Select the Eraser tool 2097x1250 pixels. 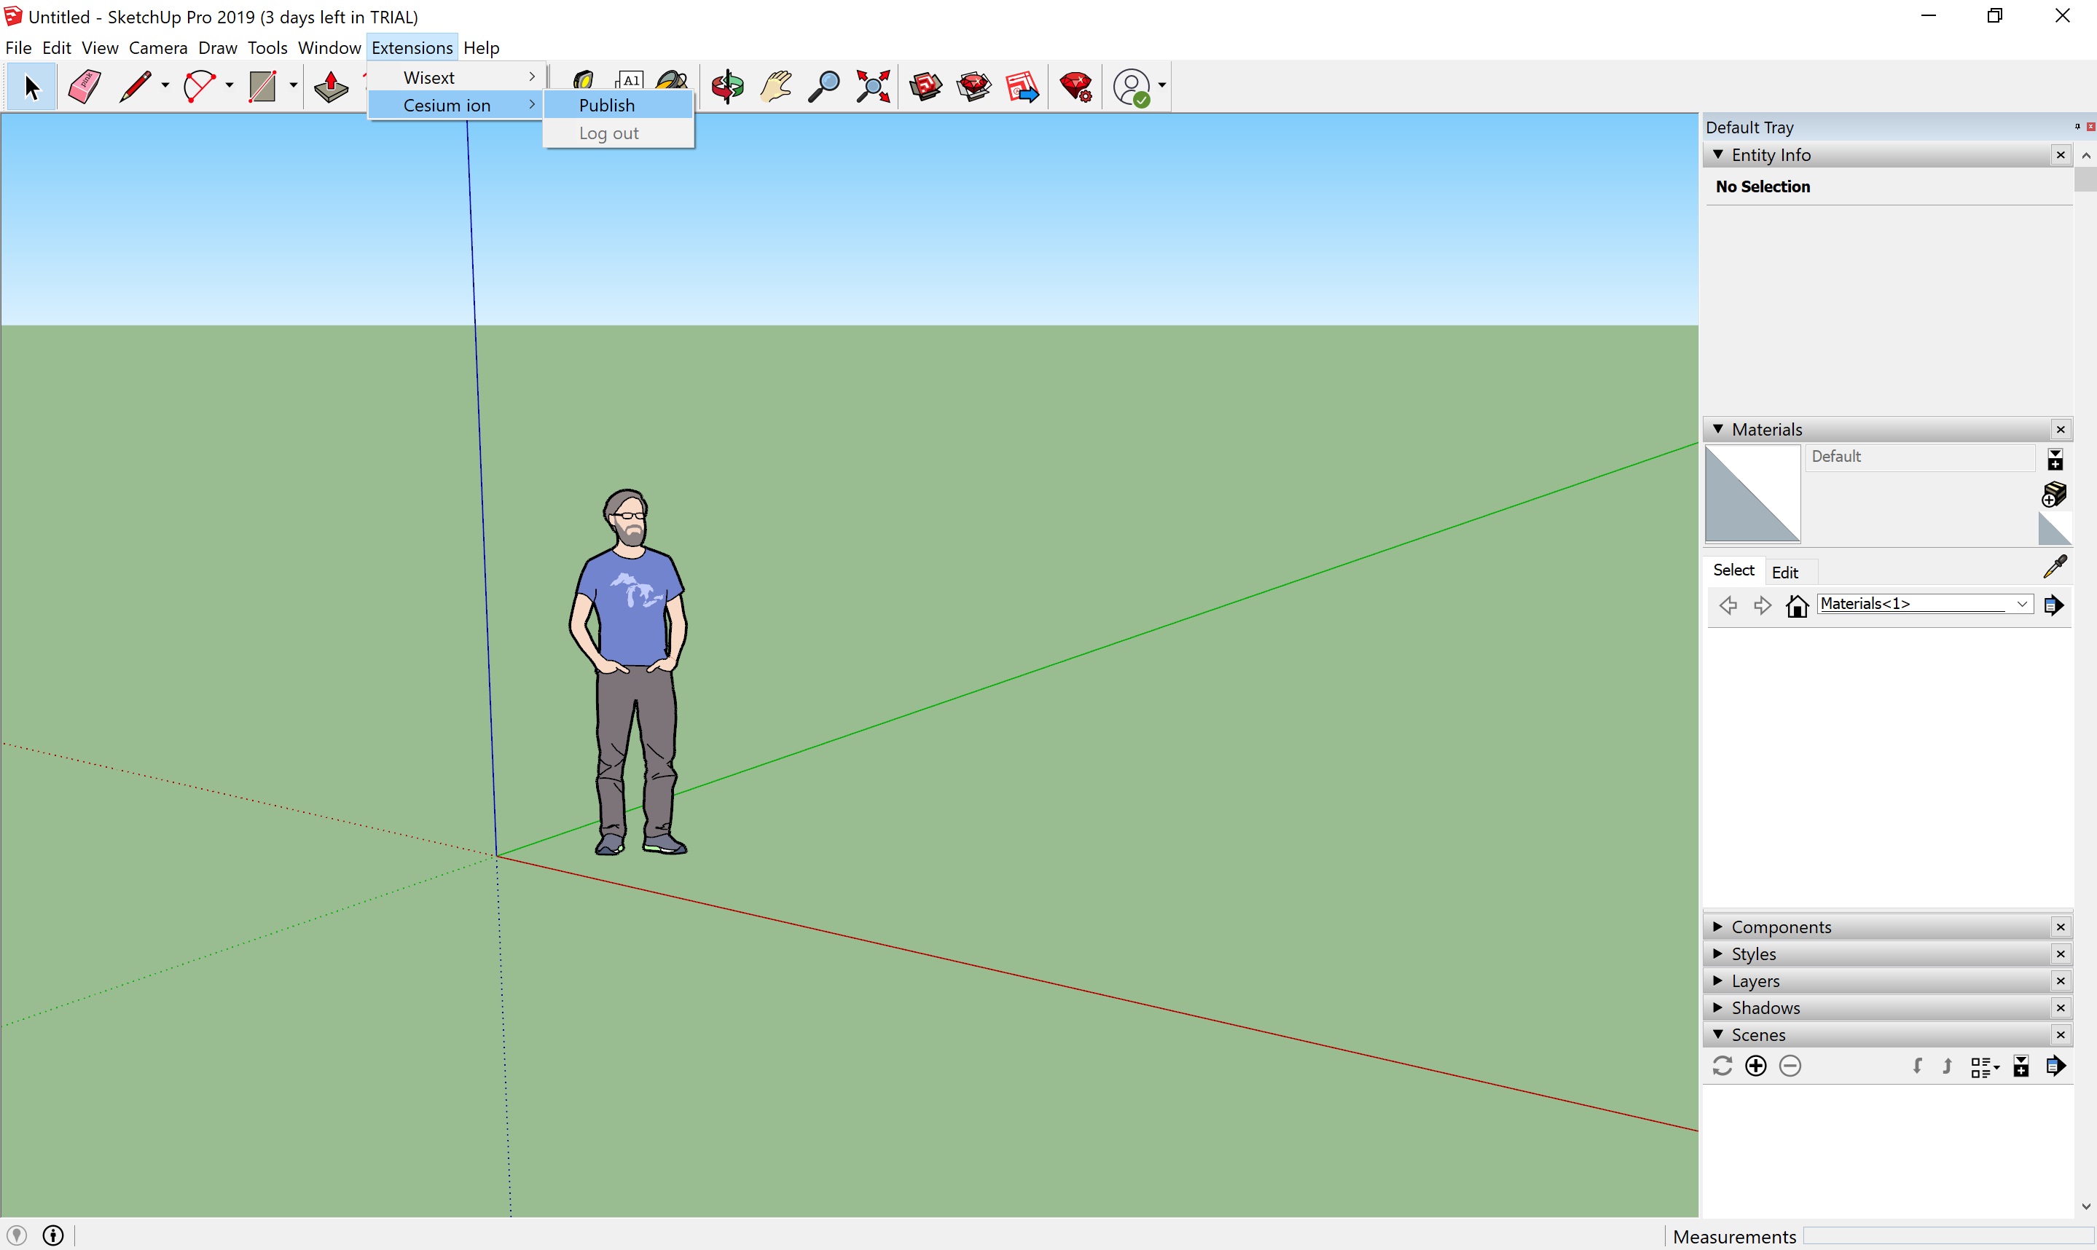click(x=85, y=87)
